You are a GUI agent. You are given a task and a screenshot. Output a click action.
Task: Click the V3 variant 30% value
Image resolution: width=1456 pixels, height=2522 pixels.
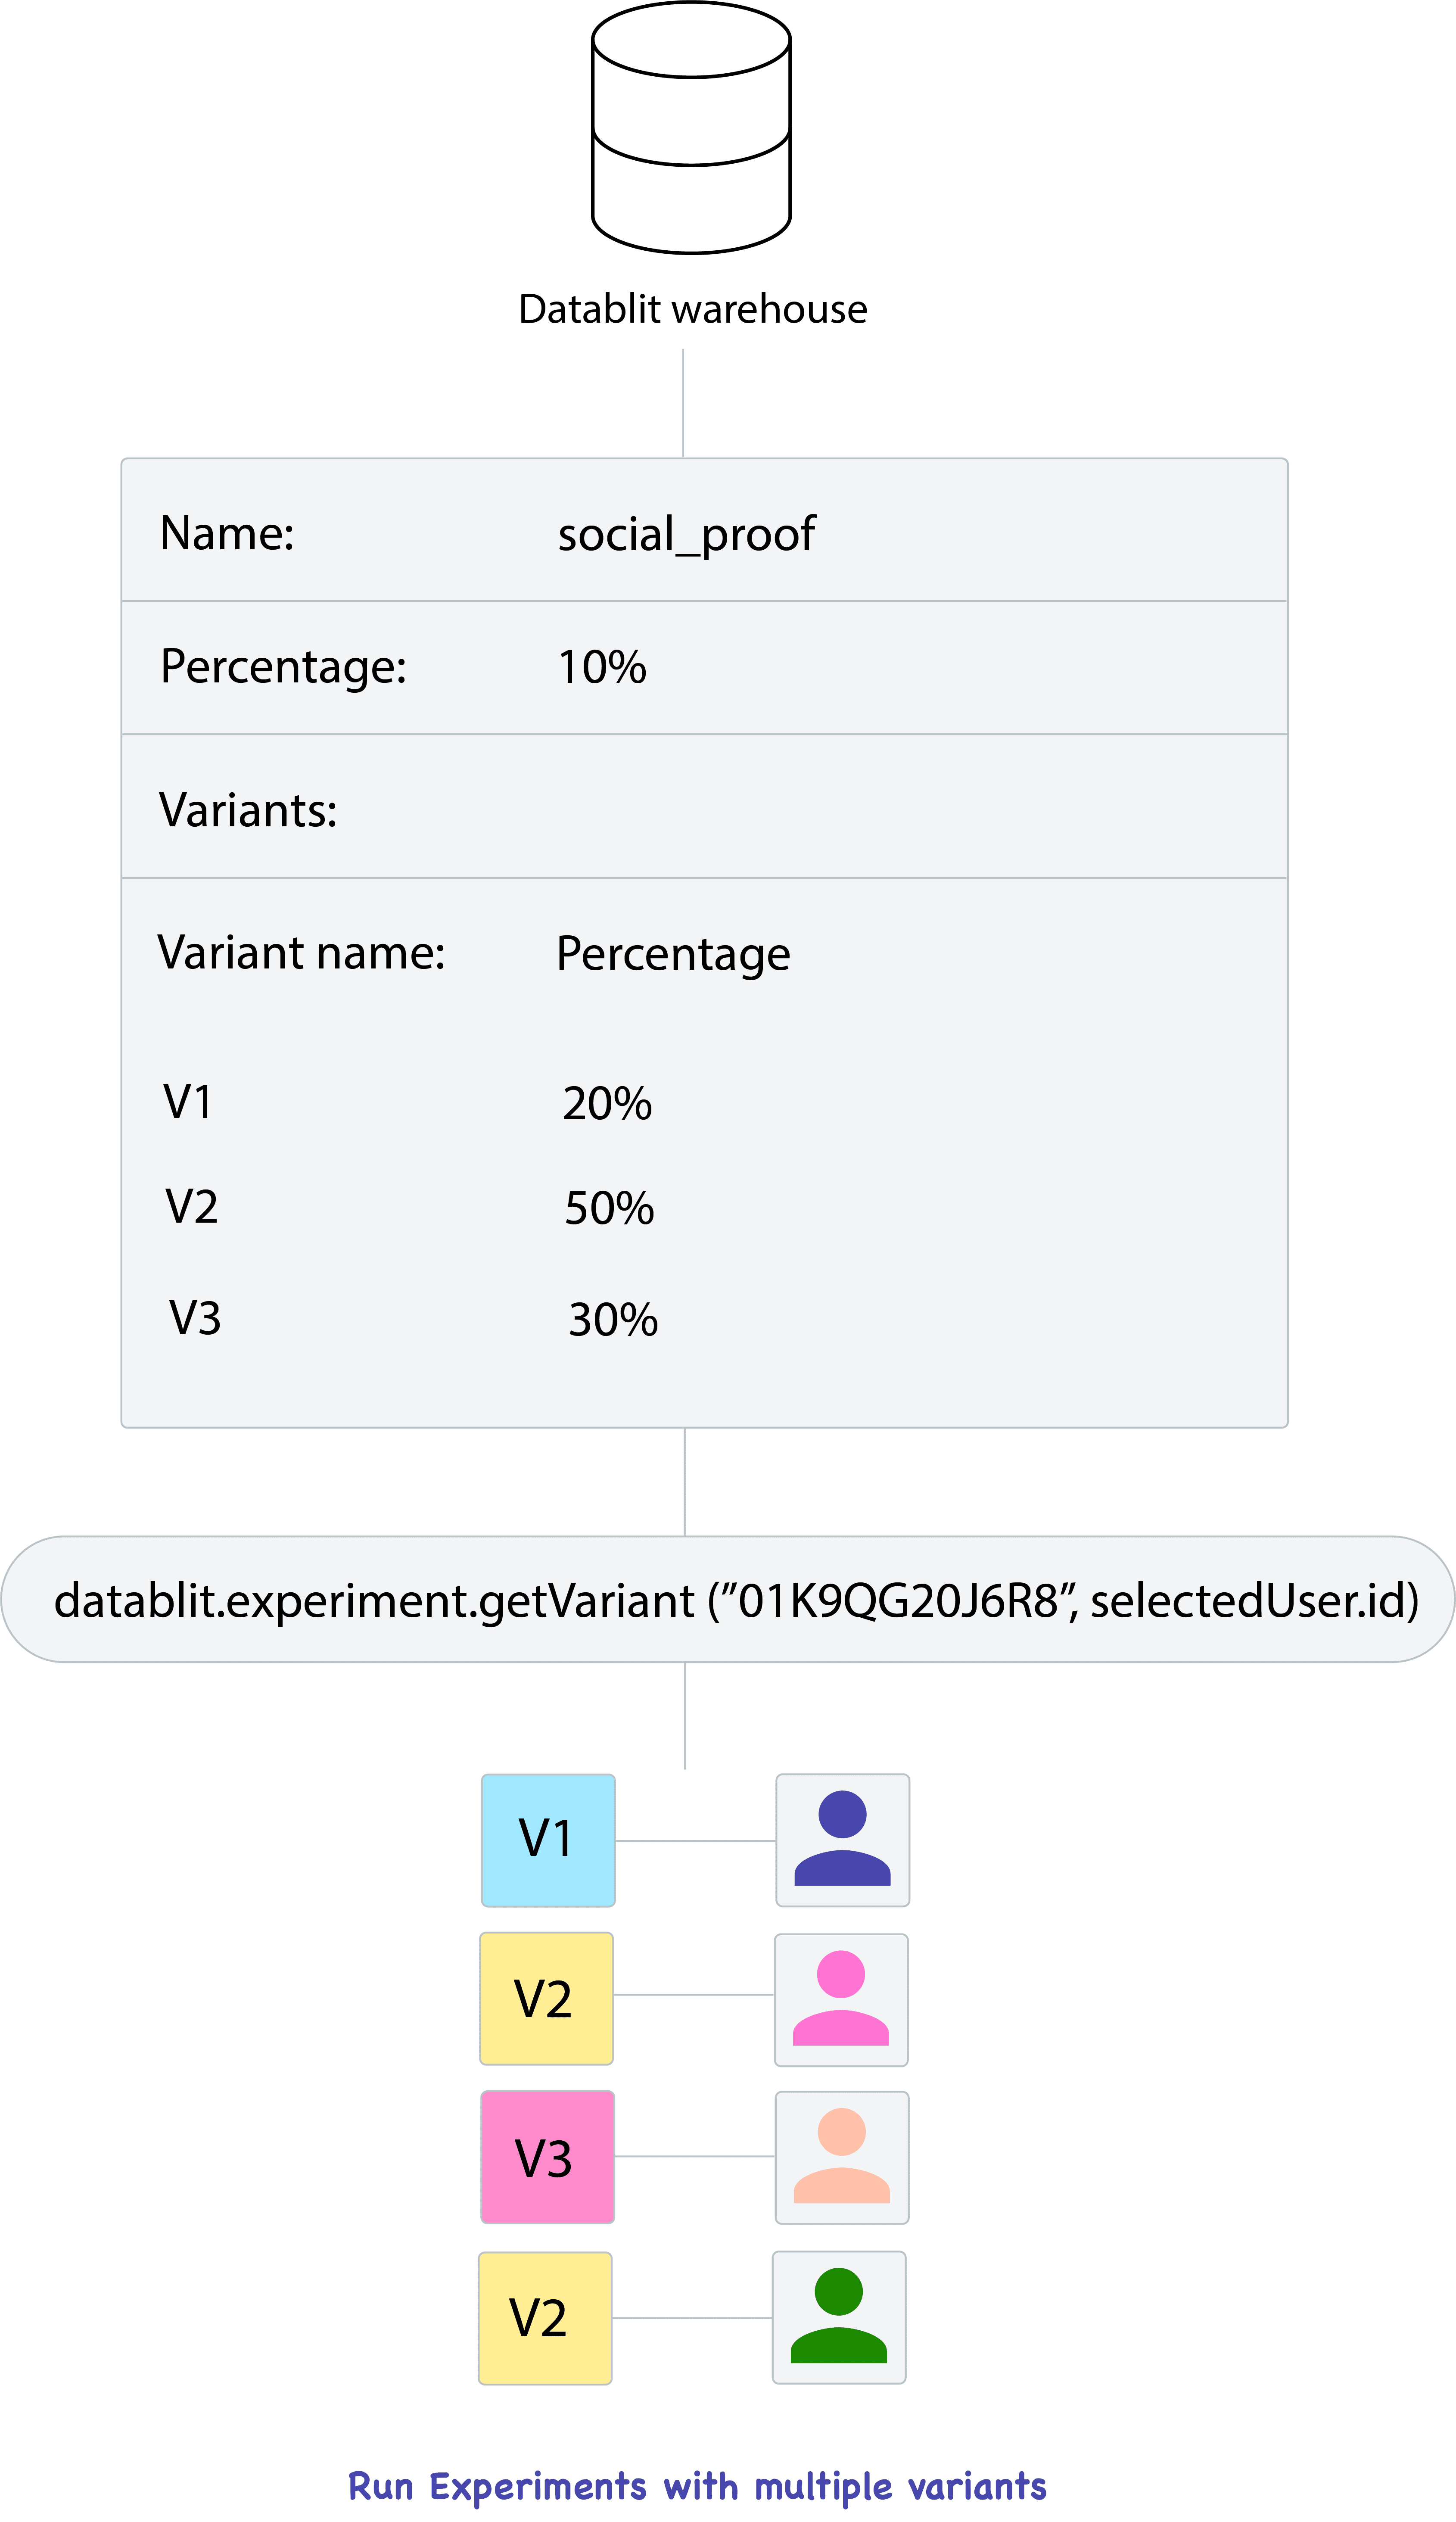pos(613,1320)
